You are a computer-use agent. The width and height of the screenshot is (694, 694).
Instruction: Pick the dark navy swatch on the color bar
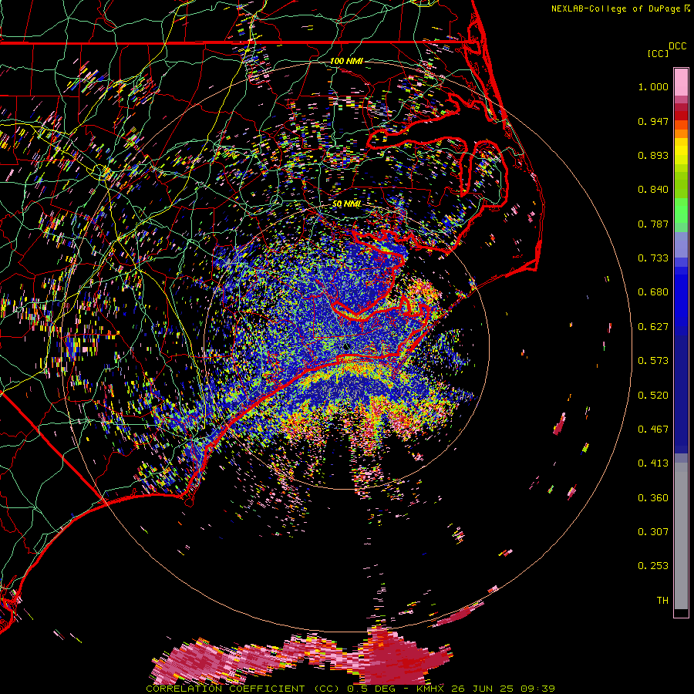(x=681, y=394)
